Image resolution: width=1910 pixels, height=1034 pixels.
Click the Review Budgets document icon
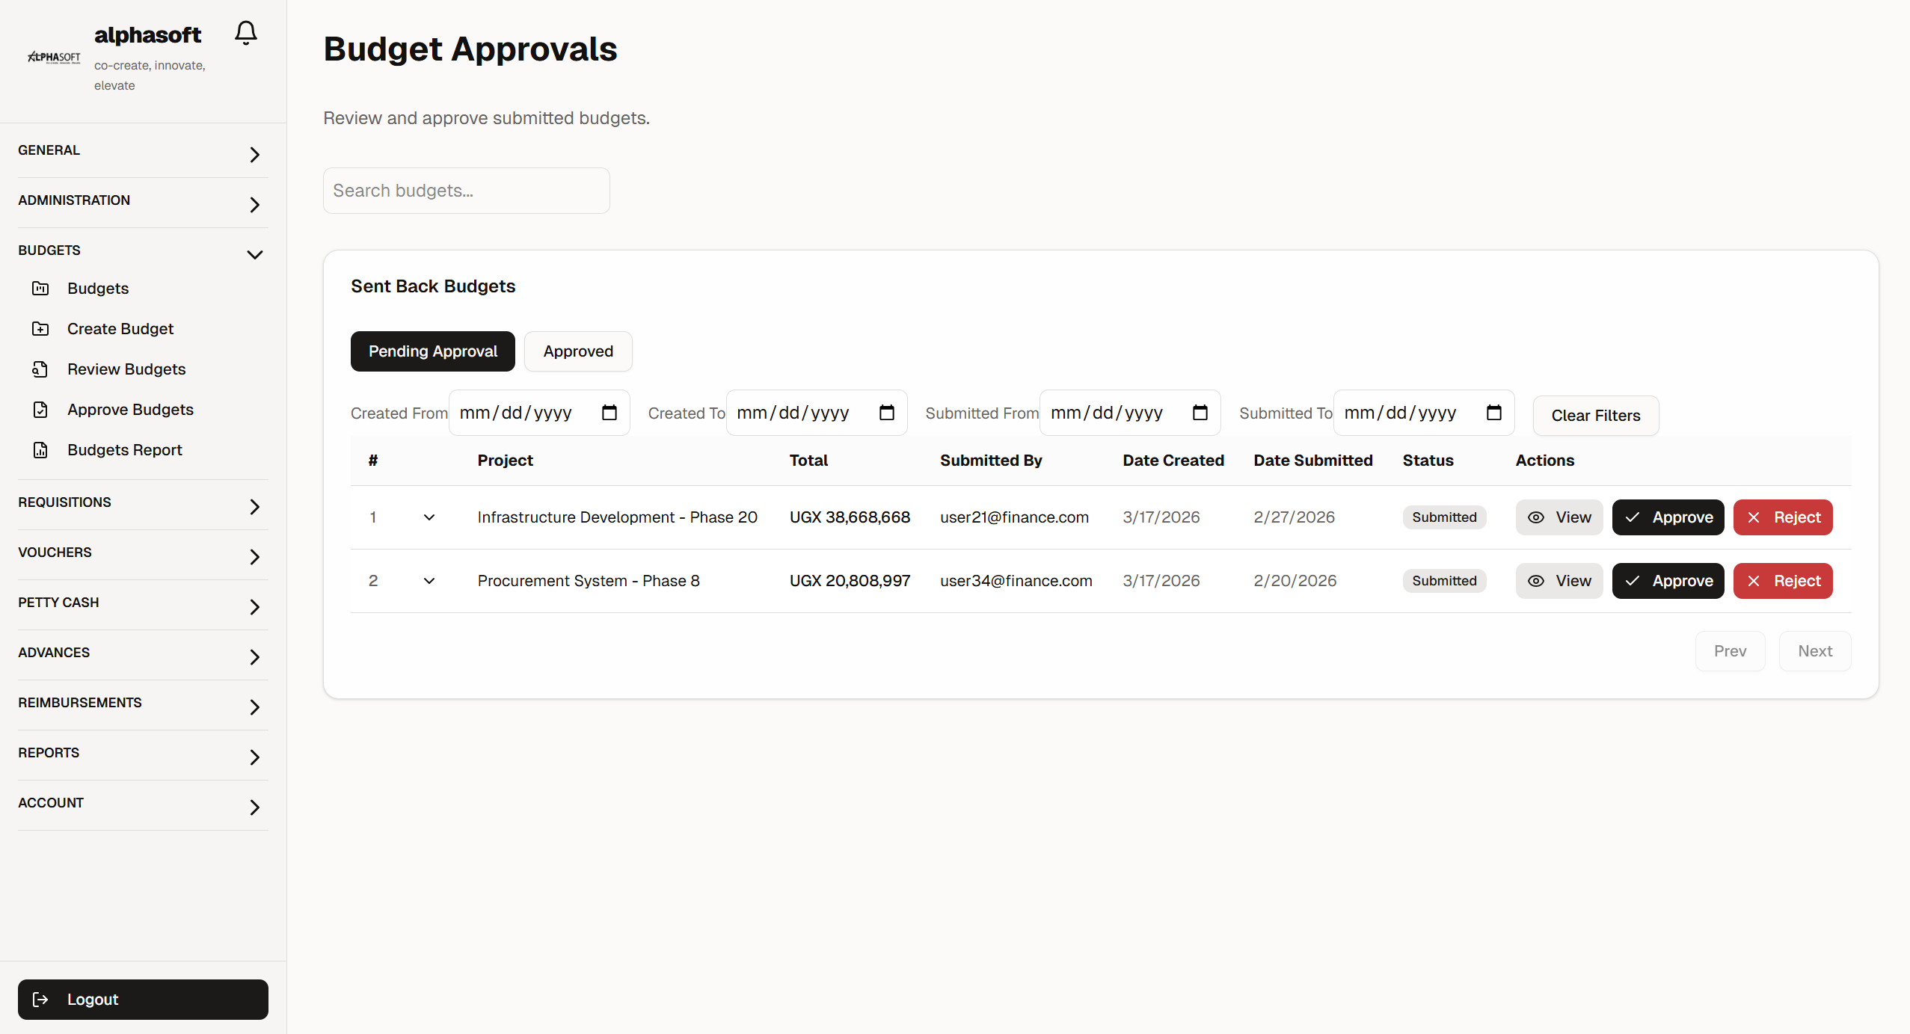tap(40, 369)
